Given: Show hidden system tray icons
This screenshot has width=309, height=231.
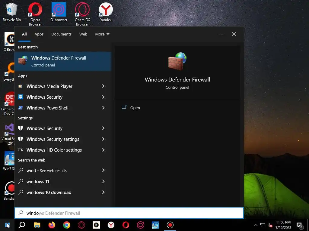Looking at the screenshot, I should coord(255,225).
